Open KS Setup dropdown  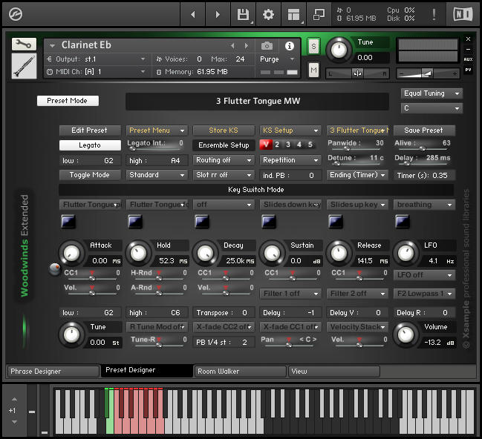coord(290,131)
